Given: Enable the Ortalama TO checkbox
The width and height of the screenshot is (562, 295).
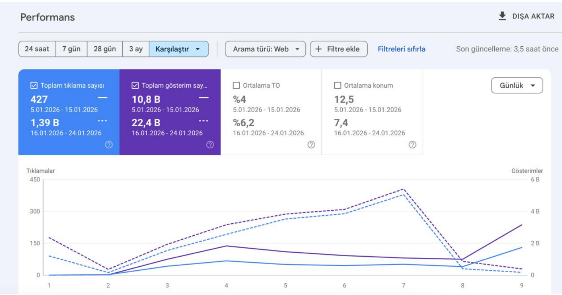Looking at the screenshot, I should click(x=236, y=85).
